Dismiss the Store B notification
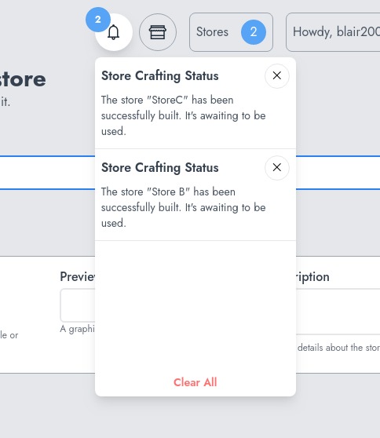The image size is (380, 438). (x=277, y=168)
